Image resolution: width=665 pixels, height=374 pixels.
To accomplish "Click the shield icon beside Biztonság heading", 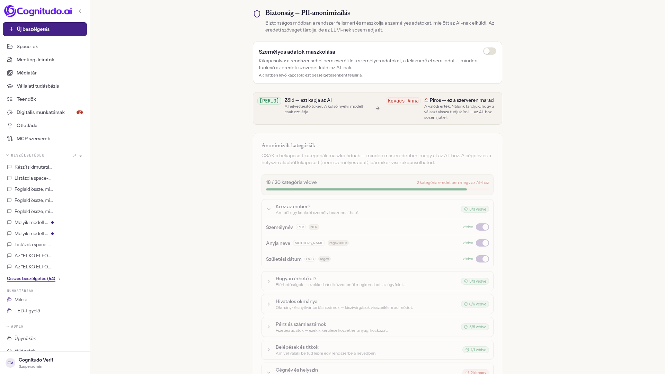I will coord(257,14).
